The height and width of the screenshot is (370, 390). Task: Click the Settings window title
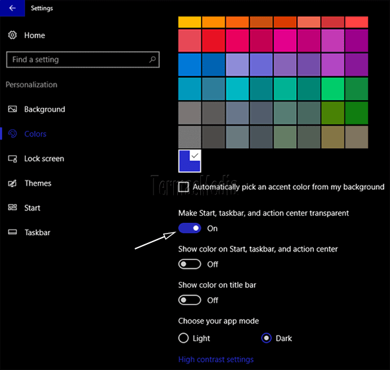42,8
